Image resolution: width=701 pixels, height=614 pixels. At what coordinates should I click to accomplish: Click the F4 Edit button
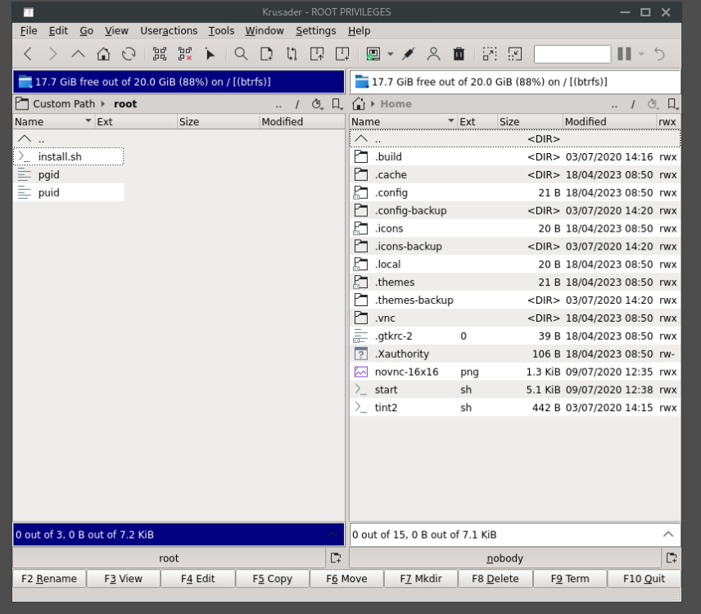point(198,579)
